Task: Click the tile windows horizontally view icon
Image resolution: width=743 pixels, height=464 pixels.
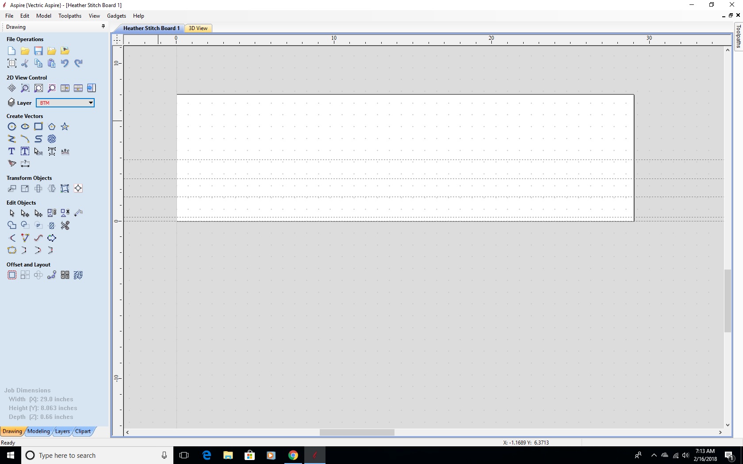Action: pyautogui.click(x=78, y=88)
